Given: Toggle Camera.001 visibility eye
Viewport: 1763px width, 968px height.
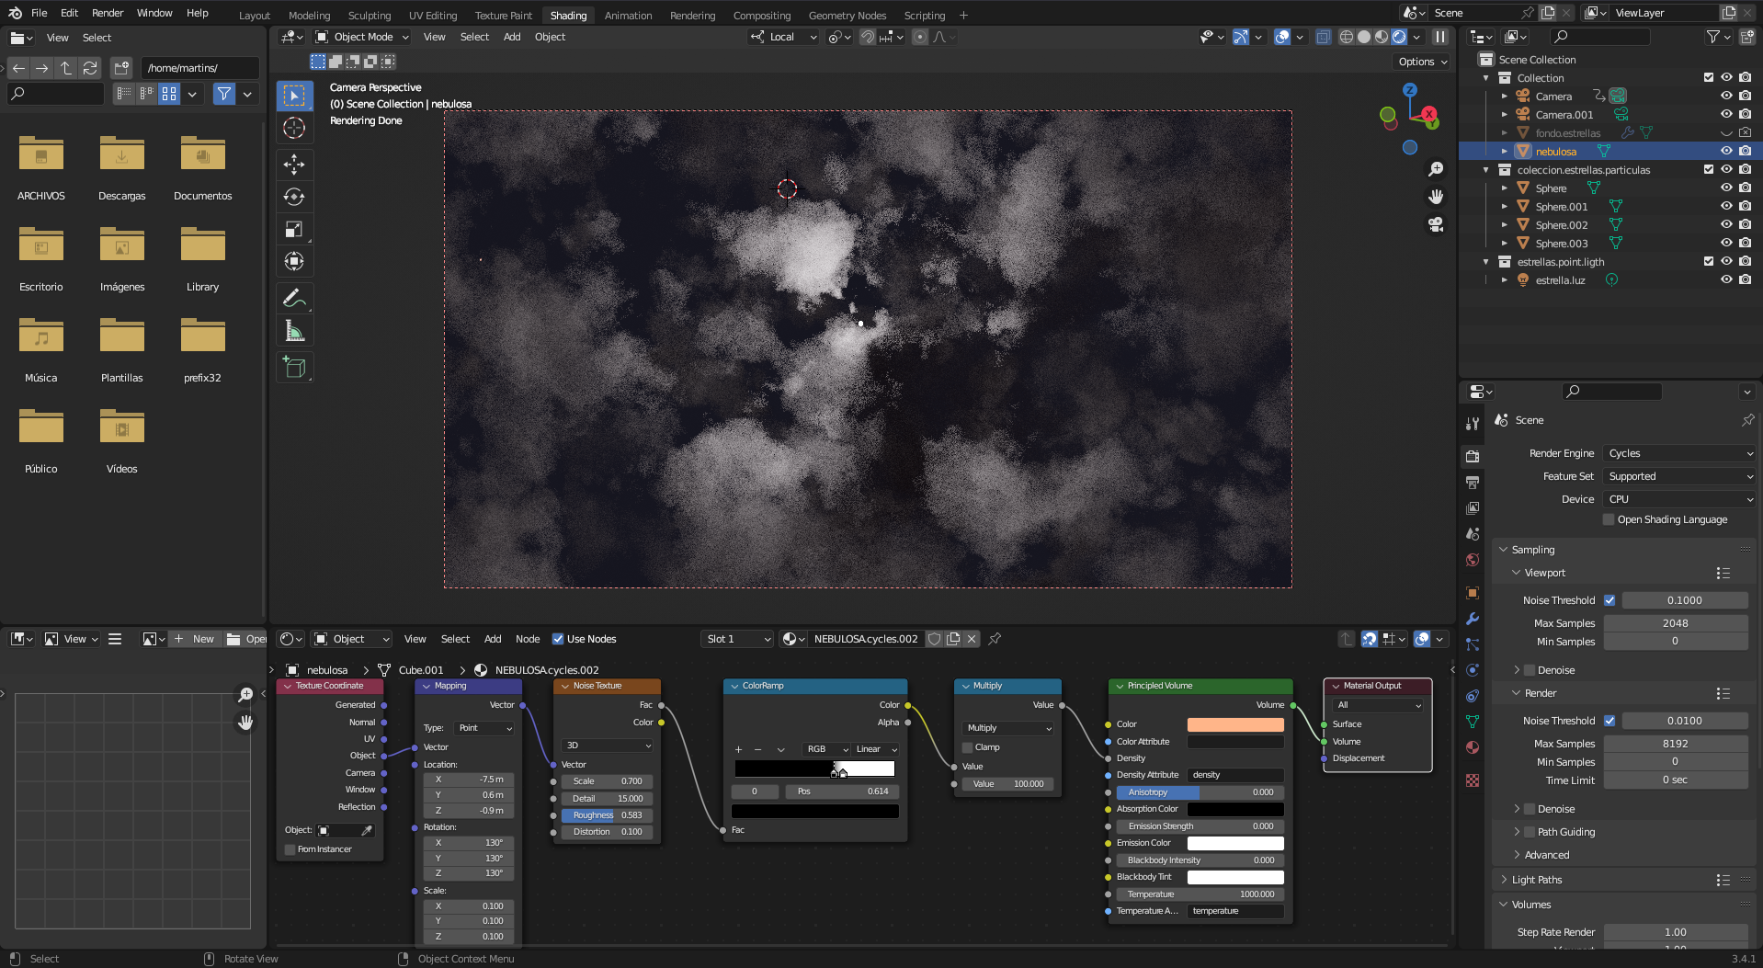Looking at the screenshot, I should tap(1726, 114).
